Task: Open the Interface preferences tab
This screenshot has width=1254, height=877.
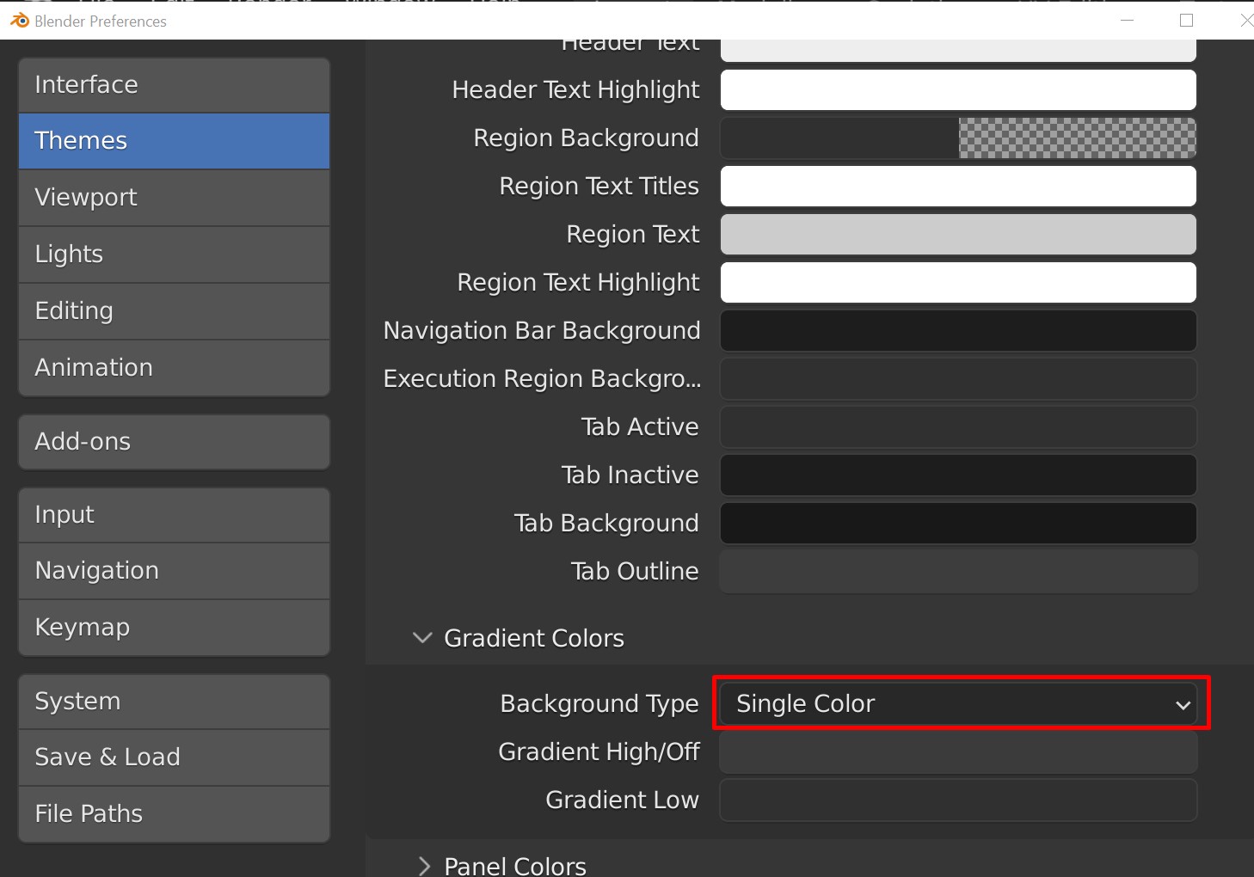Action: [x=174, y=85]
